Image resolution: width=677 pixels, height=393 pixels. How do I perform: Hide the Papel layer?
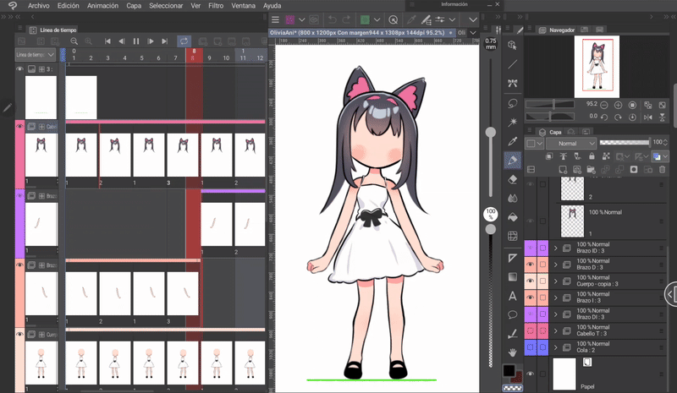531,374
